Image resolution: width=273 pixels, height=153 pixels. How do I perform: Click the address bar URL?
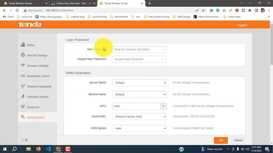click(59, 10)
